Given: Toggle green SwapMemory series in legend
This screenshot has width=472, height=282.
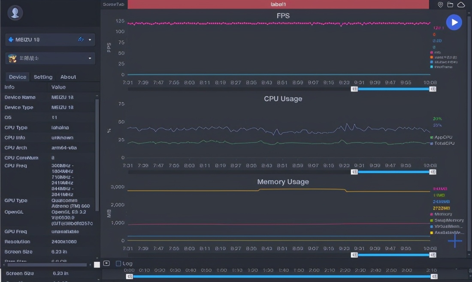Looking at the screenshot, I should coord(447,220).
